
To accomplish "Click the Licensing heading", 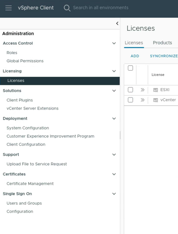I will [x=12, y=71].
